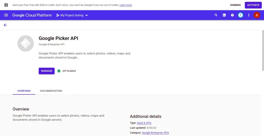
Task: Follow the SaaS & APIs link
Action: tap(144, 123)
